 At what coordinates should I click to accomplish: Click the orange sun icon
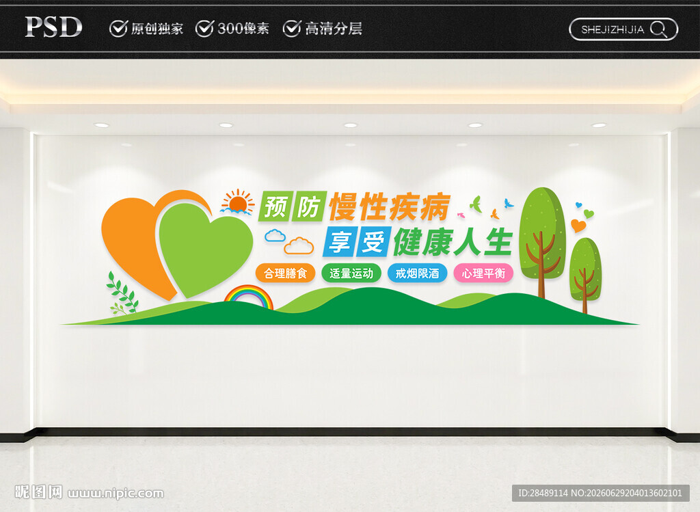(x=237, y=202)
